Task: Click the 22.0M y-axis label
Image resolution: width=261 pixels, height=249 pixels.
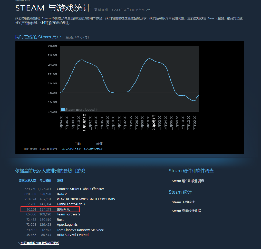Action: coord(53,74)
